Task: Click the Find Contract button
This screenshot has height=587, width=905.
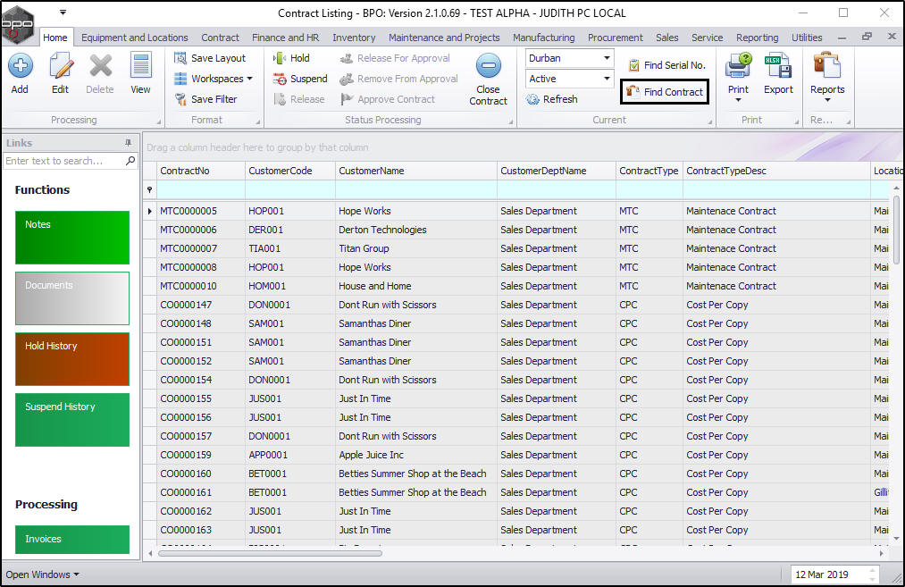Action: coord(665,91)
